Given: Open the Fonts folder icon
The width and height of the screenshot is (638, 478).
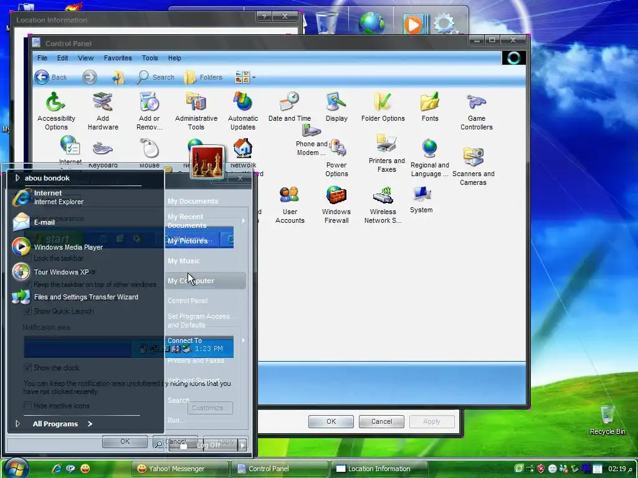Looking at the screenshot, I should point(430,107).
